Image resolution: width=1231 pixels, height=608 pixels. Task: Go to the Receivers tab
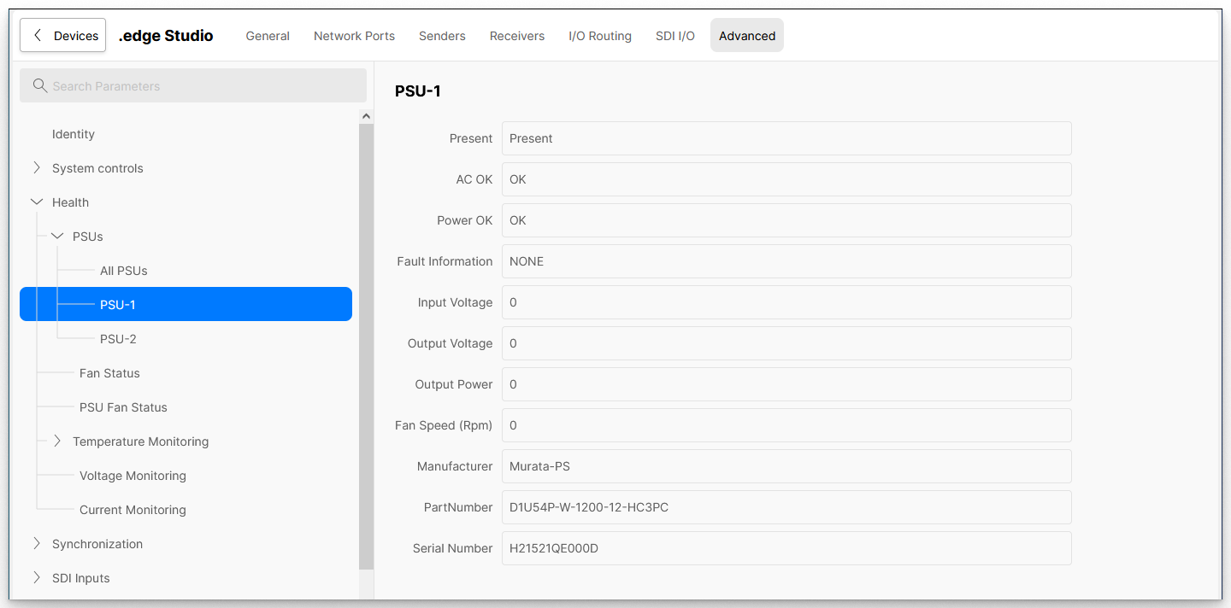pyautogui.click(x=516, y=36)
